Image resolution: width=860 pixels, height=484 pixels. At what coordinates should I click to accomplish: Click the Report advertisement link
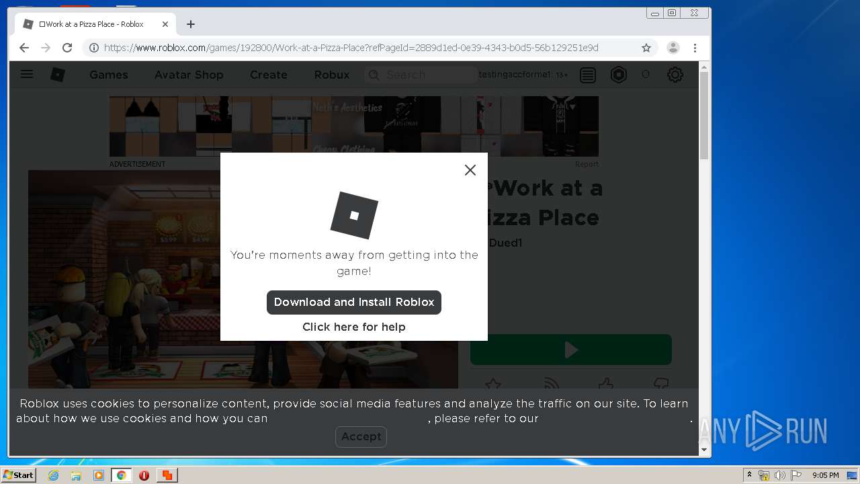587,164
